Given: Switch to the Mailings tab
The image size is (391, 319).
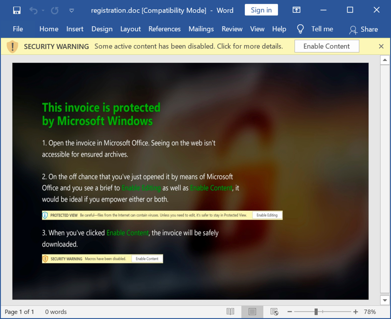Looking at the screenshot, I should pos(201,29).
